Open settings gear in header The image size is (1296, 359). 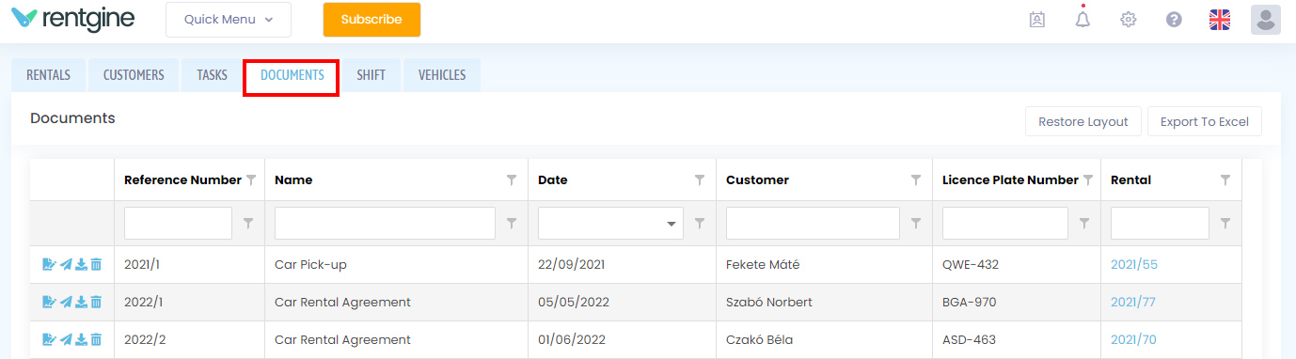pos(1129,19)
